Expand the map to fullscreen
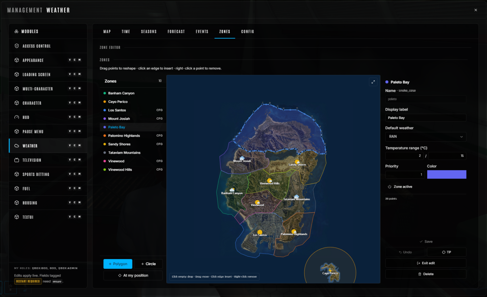This screenshot has height=297, width=487. click(373, 82)
